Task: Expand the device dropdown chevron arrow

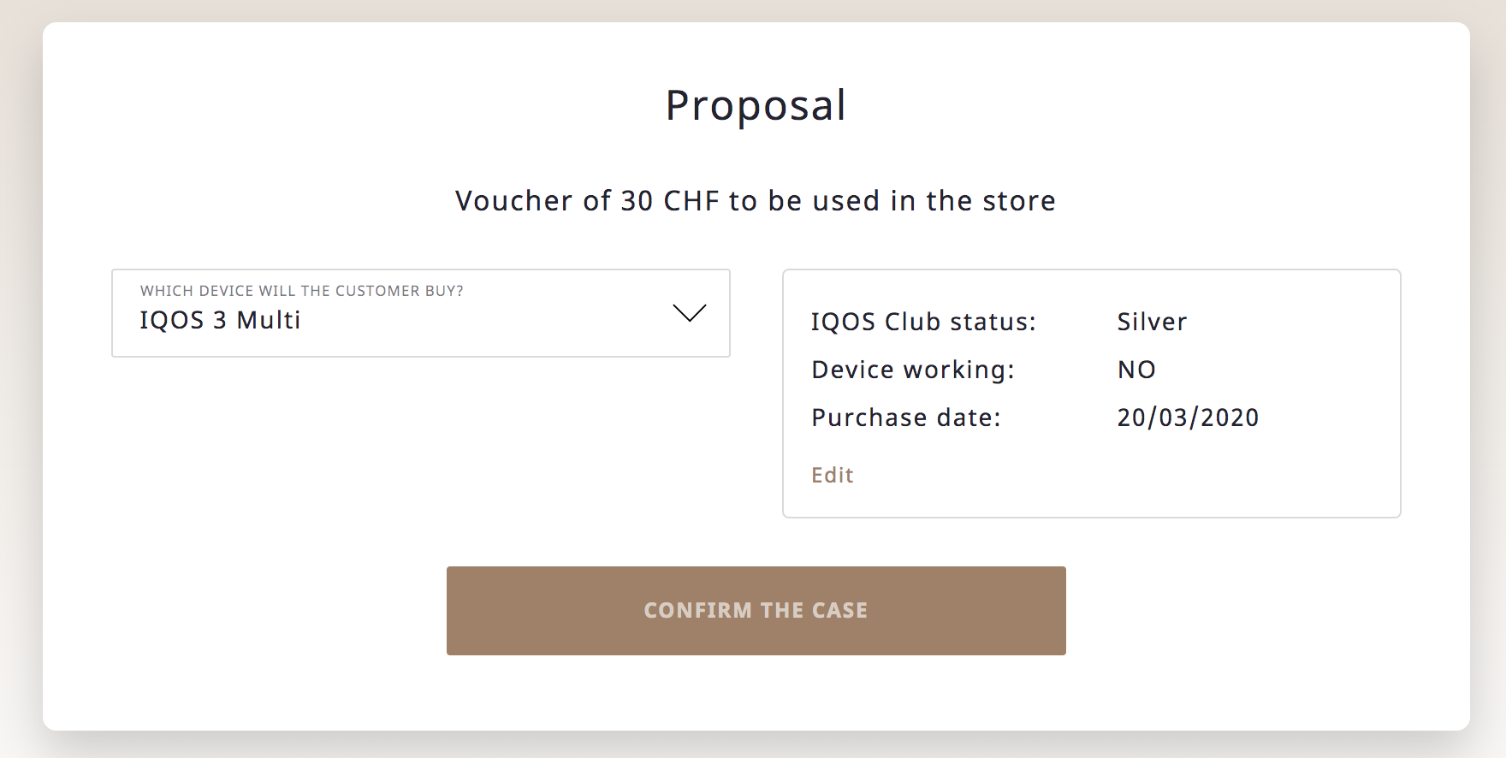Action: click(x=689, y=313)
